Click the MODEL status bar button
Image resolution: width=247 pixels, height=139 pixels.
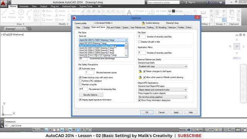pyautogui.click(x=183, y=130)
